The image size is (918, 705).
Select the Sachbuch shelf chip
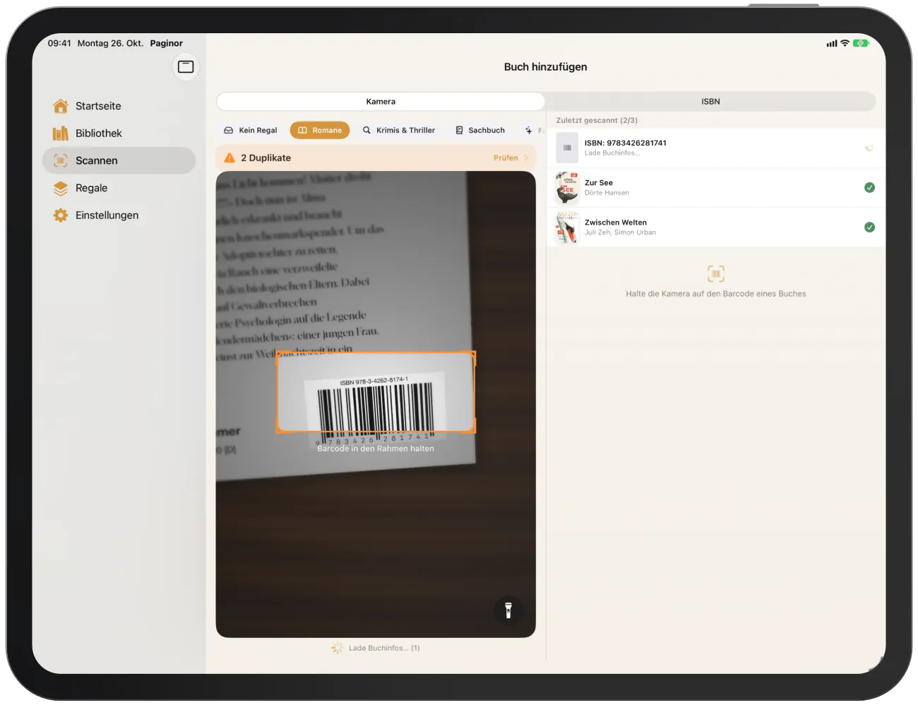(x=480, y=130)
